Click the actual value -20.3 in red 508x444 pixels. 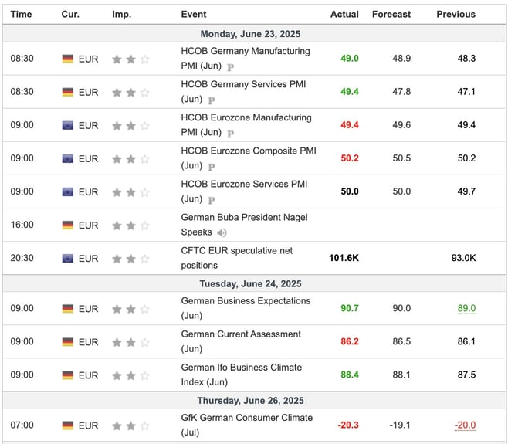(348, 425)
